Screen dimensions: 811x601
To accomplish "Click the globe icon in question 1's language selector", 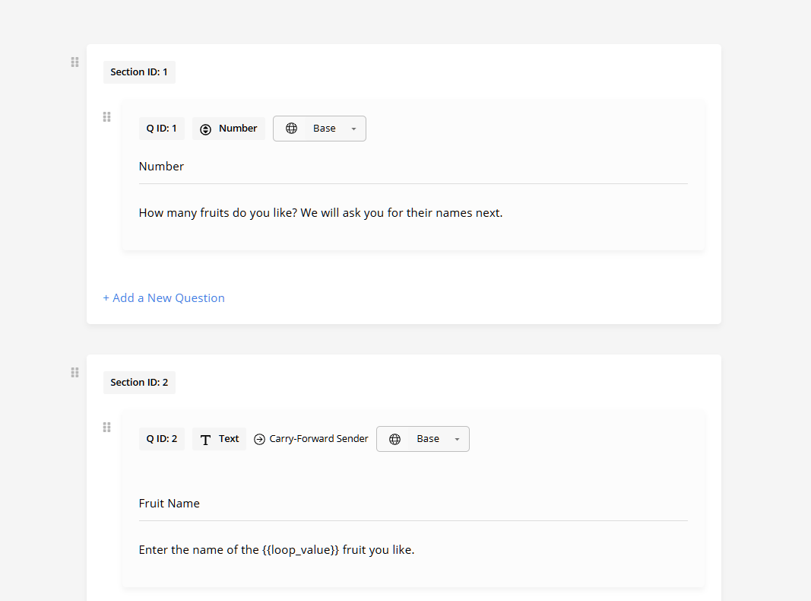I will click(292, 129).
